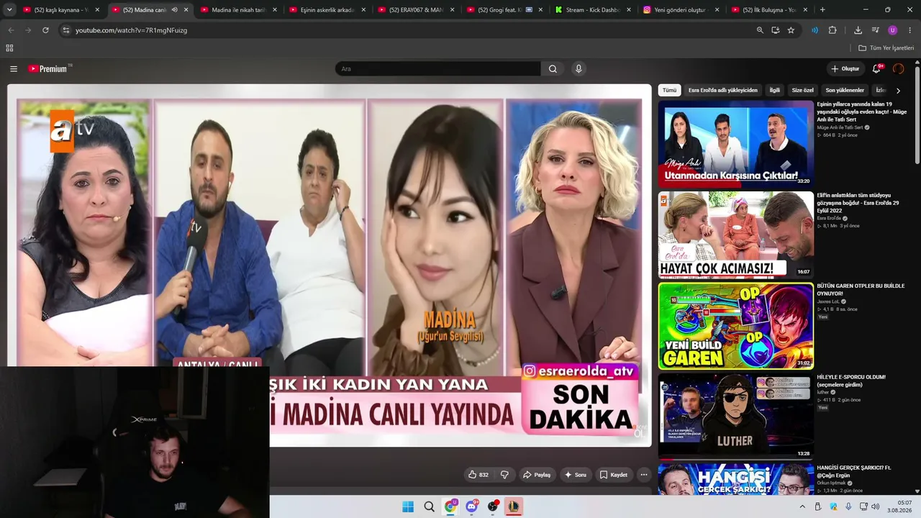Screen dimensions: 921x518
Task: Open the Yeni Build Garen video thumbnail
Action: coord(735,326)
